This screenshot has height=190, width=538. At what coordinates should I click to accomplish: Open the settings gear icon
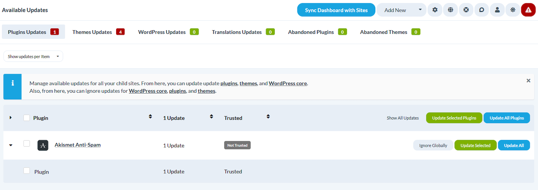(435, 10)
